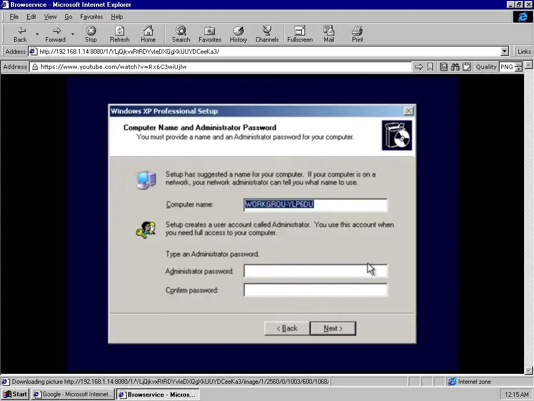Open the Edit menu

coord(31,17)
